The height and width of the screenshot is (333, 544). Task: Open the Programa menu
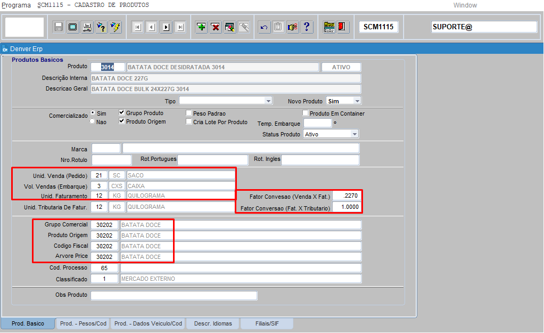pos(16,5)
